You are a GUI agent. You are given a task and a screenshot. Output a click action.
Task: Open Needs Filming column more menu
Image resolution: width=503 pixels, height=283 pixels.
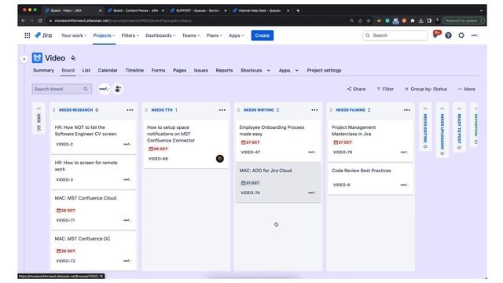(407, 110)
